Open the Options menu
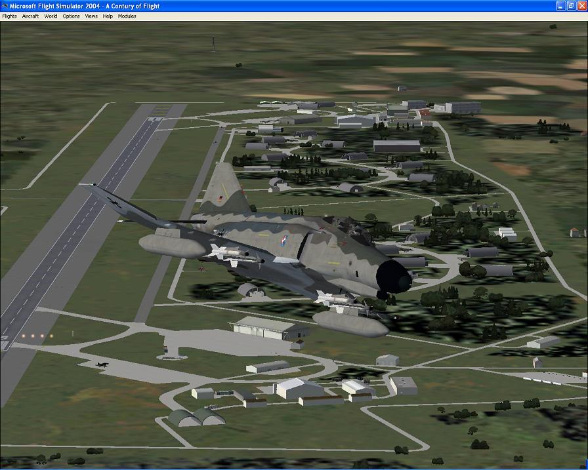This screenshot has height=470, width=588. click(71, 16)
